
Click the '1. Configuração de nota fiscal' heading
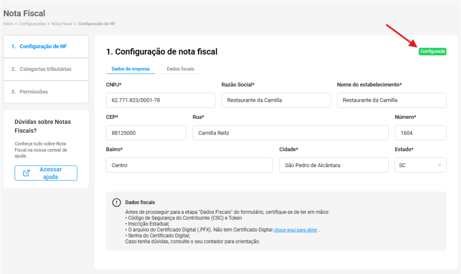point(162,52)
